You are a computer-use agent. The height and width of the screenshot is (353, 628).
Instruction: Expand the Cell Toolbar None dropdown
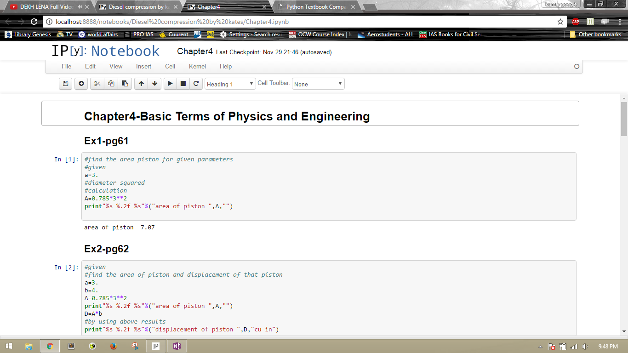(318, 84)
